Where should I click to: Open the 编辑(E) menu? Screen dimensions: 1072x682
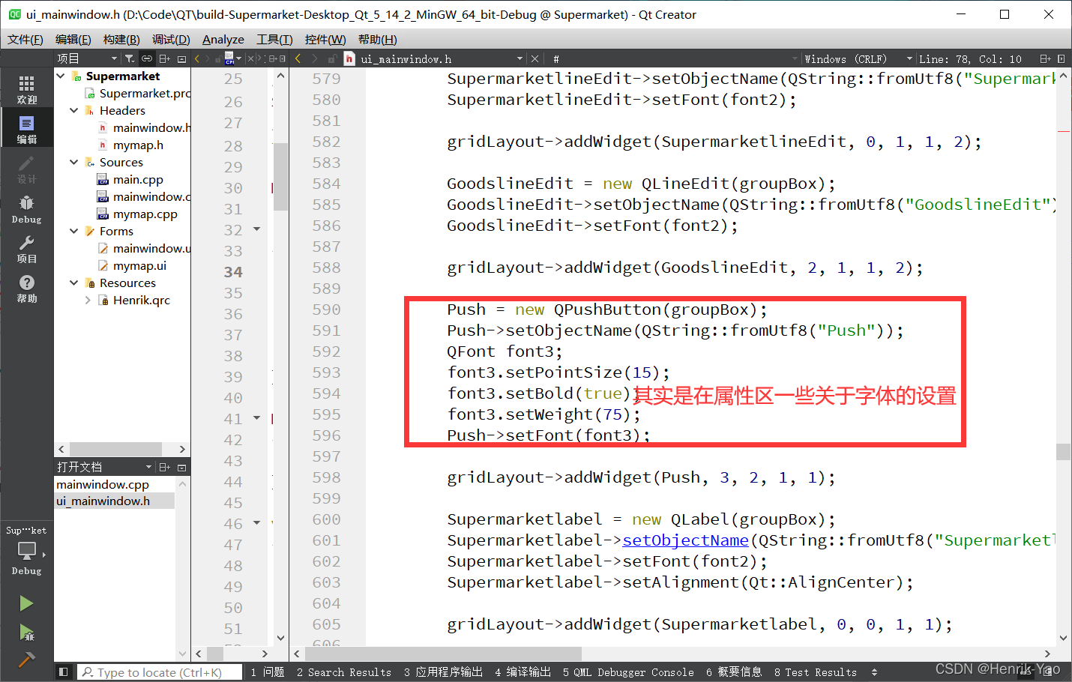tap(73, 39)
